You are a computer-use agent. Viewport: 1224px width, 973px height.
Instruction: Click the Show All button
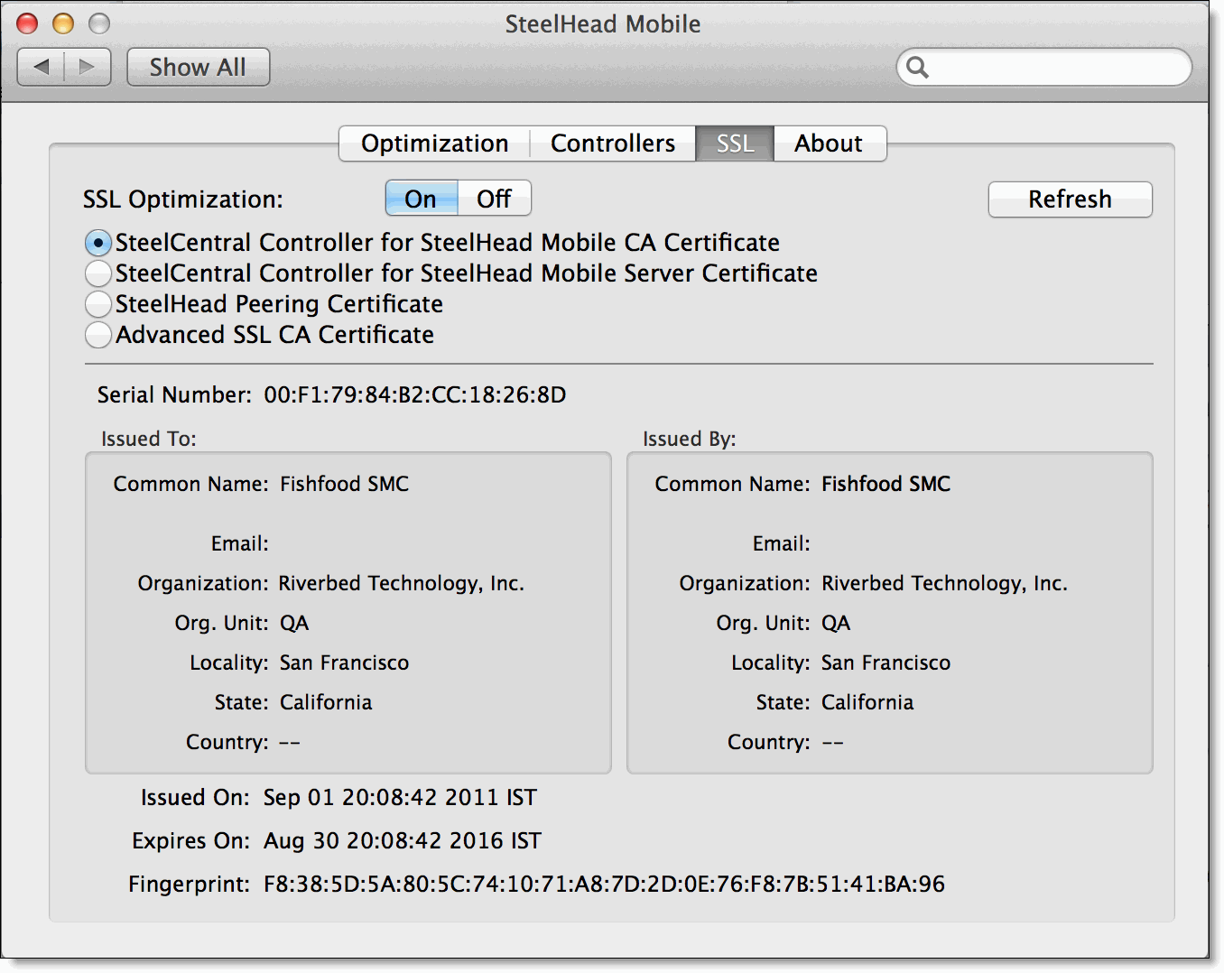[198, 67]
